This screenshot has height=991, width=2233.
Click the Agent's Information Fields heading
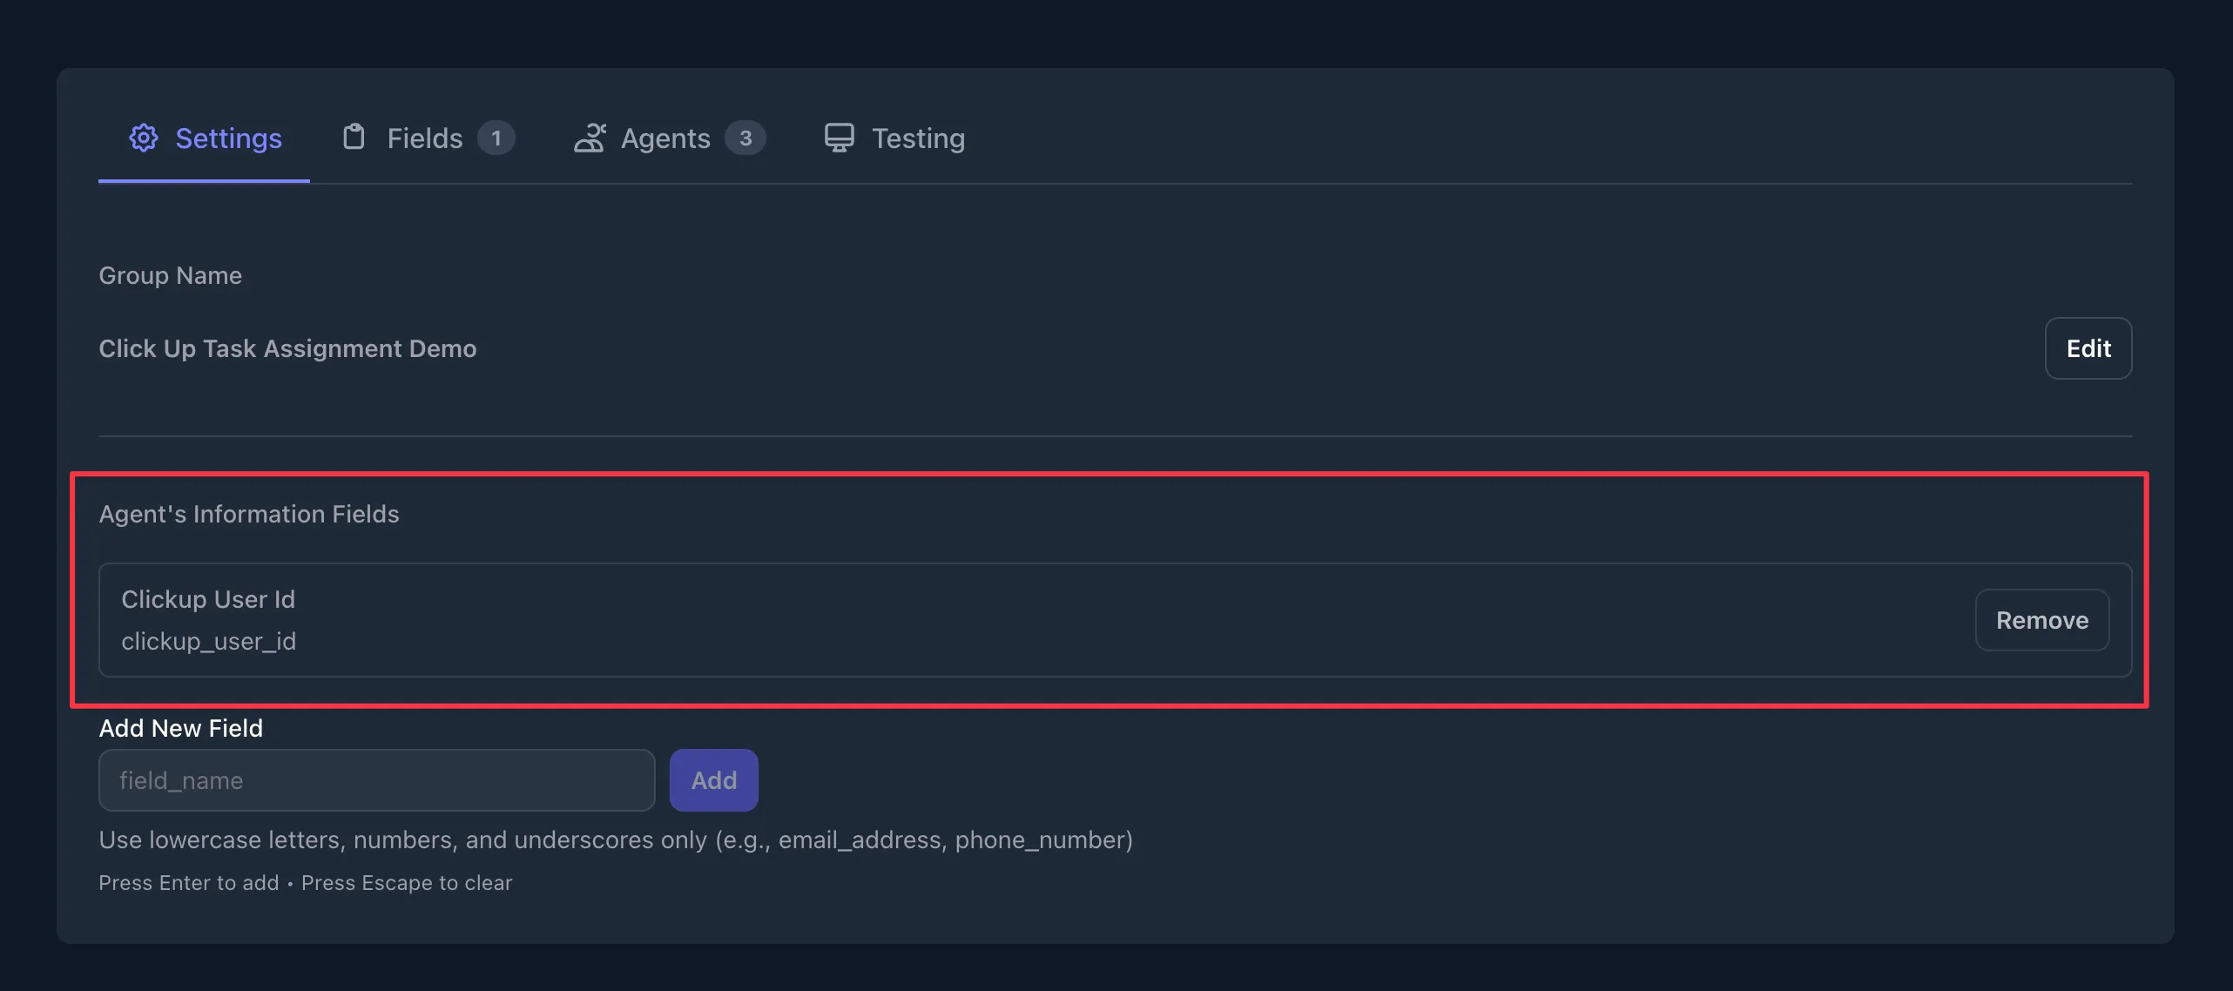pyautogui.click(x=249, y=514)
